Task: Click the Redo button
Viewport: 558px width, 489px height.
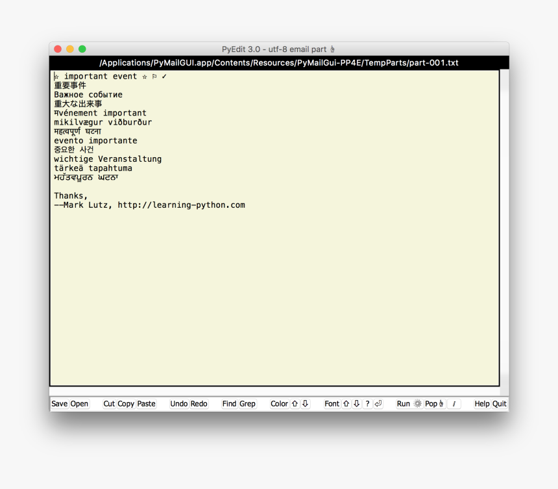Action: 199,403
